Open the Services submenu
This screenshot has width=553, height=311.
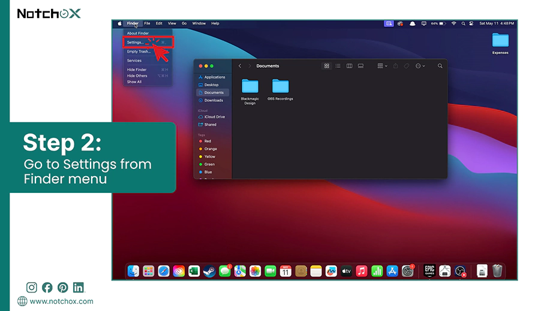click(x=134, y=61)
